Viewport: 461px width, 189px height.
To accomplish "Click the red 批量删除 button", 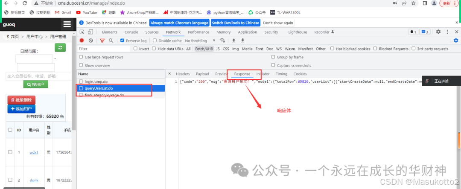I will click(21, 100).
